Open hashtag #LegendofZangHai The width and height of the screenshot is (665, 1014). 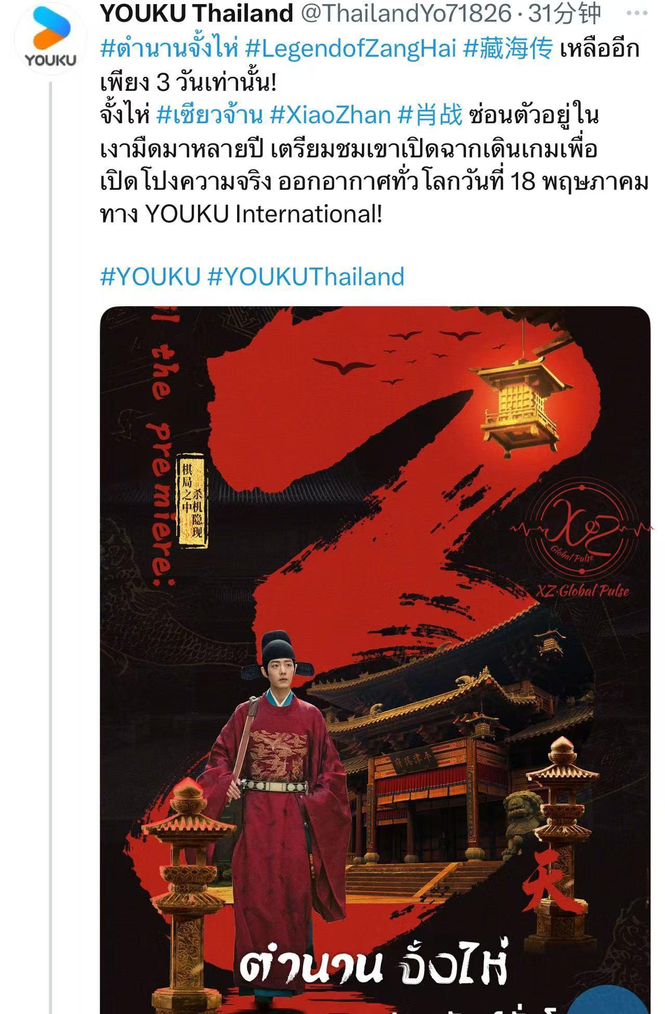[x=350, y=49]
